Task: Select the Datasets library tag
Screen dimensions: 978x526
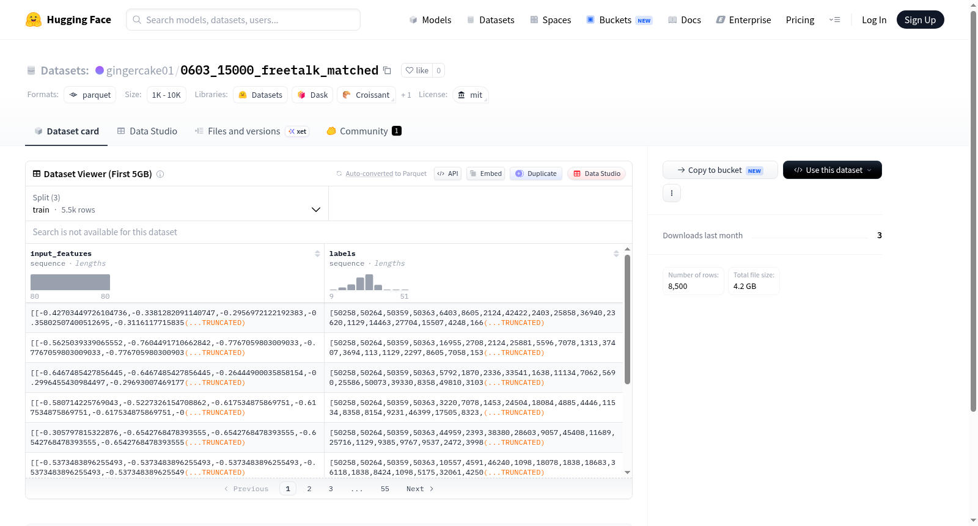Action: point(260,95)
